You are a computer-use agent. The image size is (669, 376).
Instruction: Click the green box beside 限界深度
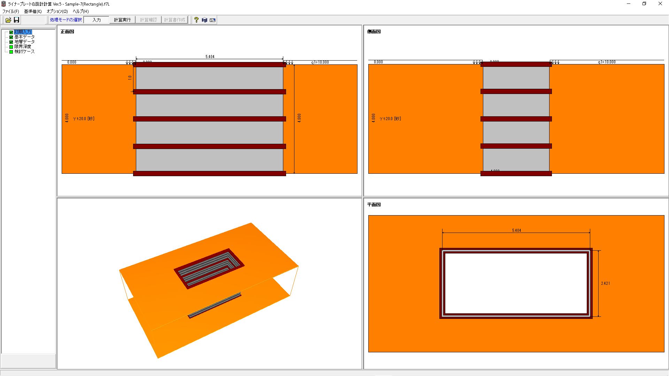11,47
